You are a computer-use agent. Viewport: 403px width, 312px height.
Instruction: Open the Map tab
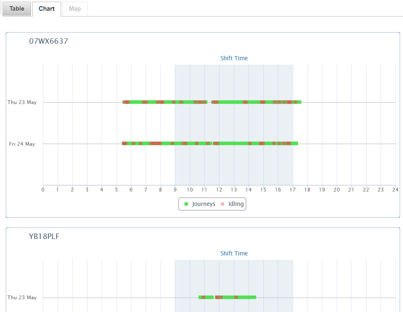[75, 9]
